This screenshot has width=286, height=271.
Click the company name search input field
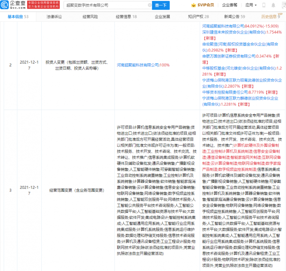click(x=108, y=5)
